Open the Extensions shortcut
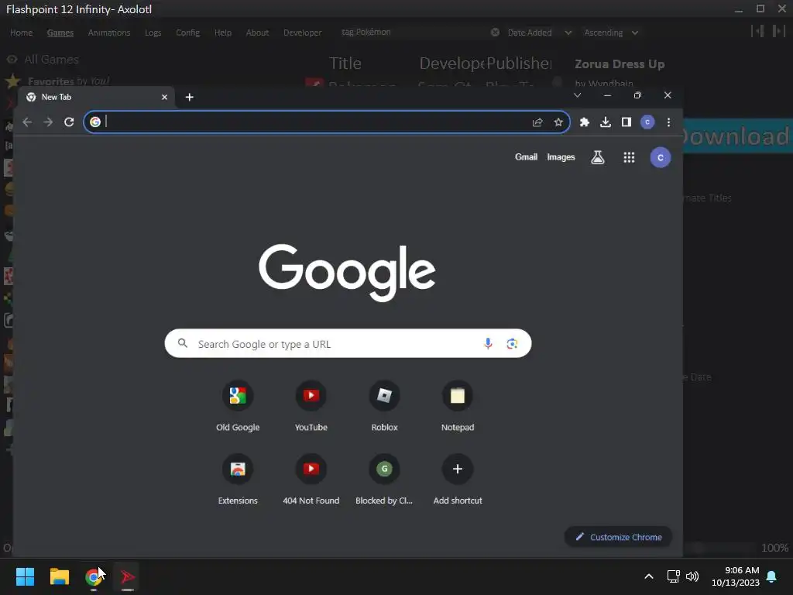This screenshot has width=793, height=595. click(238, 480)
